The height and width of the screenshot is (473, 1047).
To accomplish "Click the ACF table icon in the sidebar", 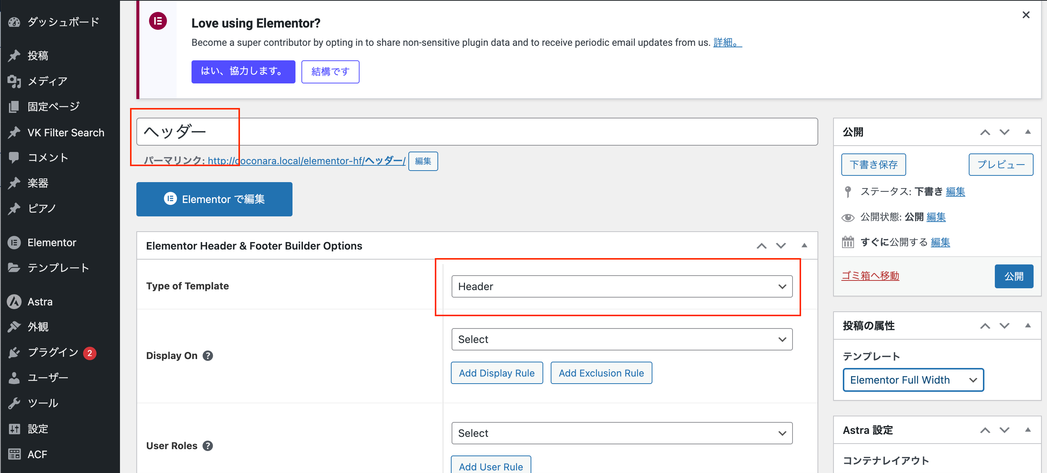I will (14, 454).
